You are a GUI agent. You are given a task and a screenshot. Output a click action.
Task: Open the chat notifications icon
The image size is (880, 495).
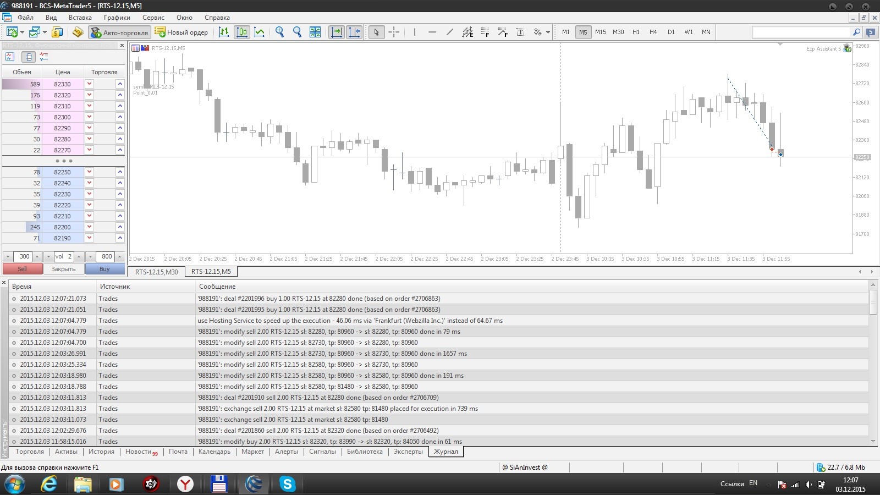click(871, 32)
